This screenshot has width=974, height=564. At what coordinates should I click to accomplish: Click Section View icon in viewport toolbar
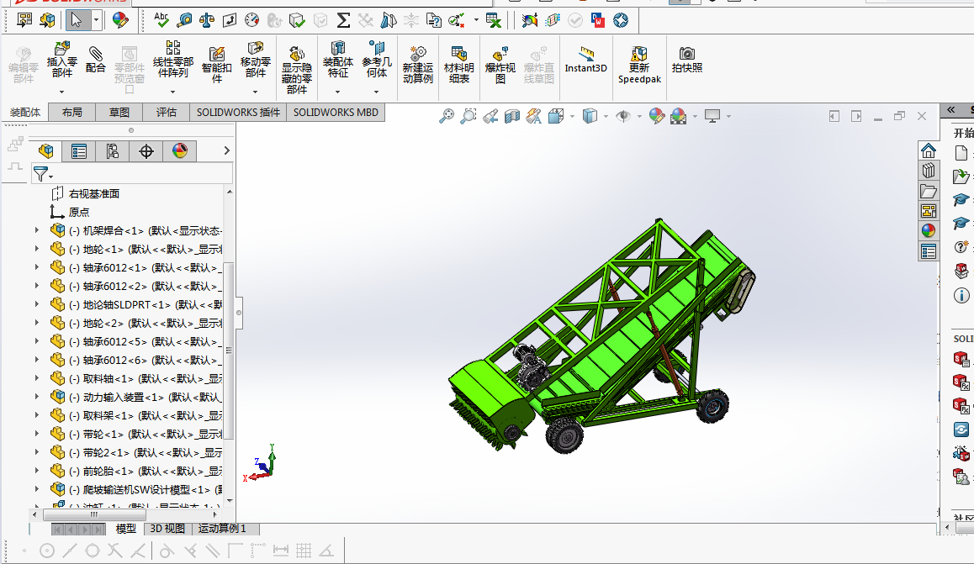(x=512, y=116)
